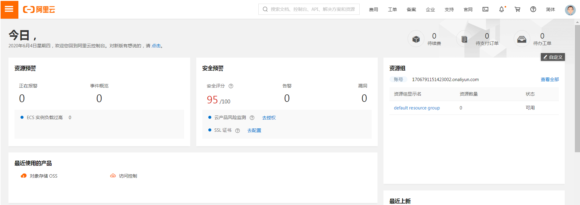Open the 费用 menu in top bar
Viewport: 580px width, 205px height.
tap(374, 10)
